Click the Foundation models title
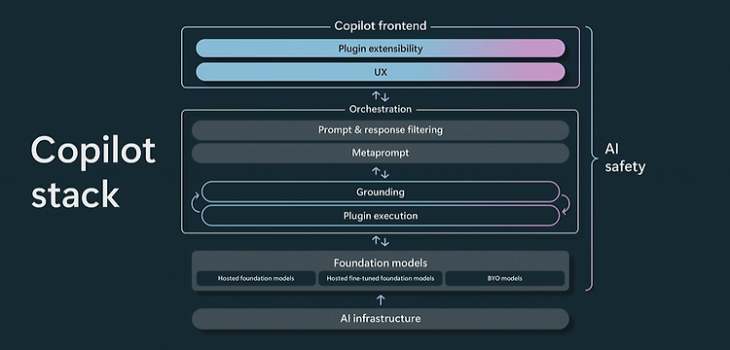Viewport: 730px width, 350px height. [x=380, y=263]
